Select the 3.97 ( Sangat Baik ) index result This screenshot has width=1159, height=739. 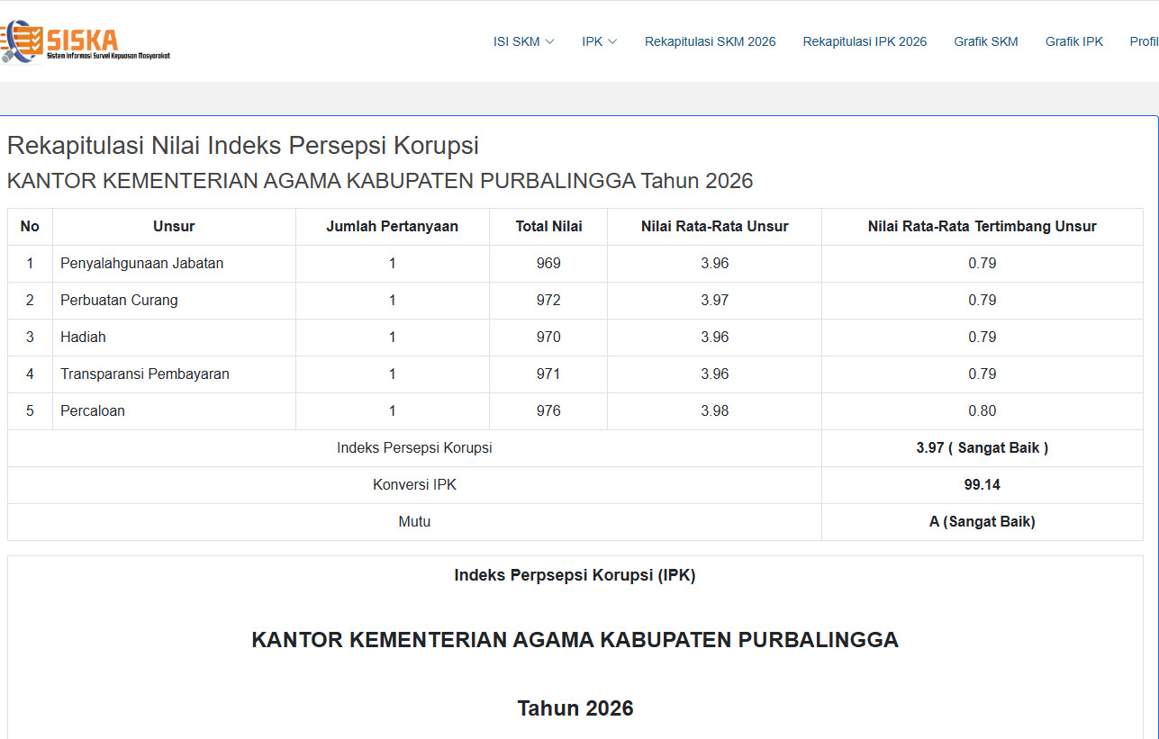click(x=982, y=448)
